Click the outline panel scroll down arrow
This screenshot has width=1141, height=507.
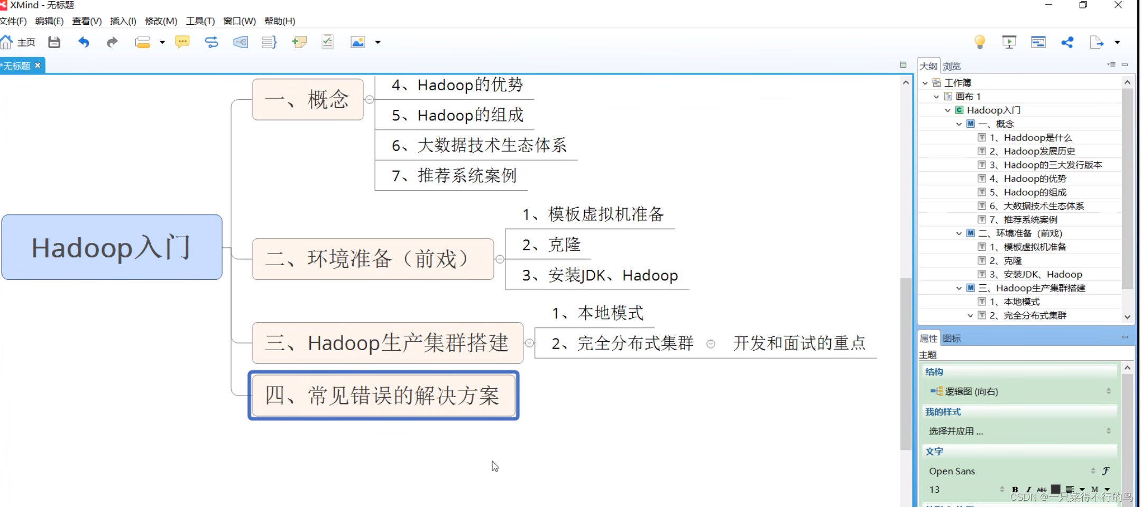[1127, 316]
